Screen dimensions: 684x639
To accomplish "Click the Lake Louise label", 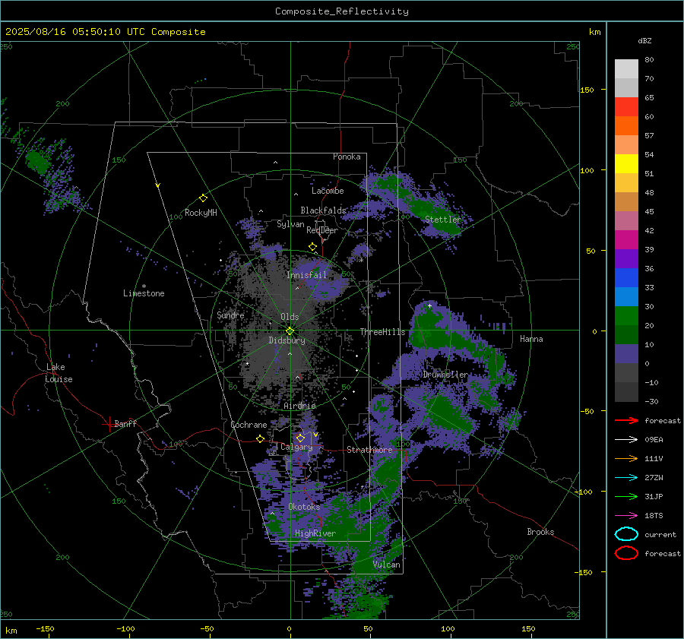I will pos(59,373).
